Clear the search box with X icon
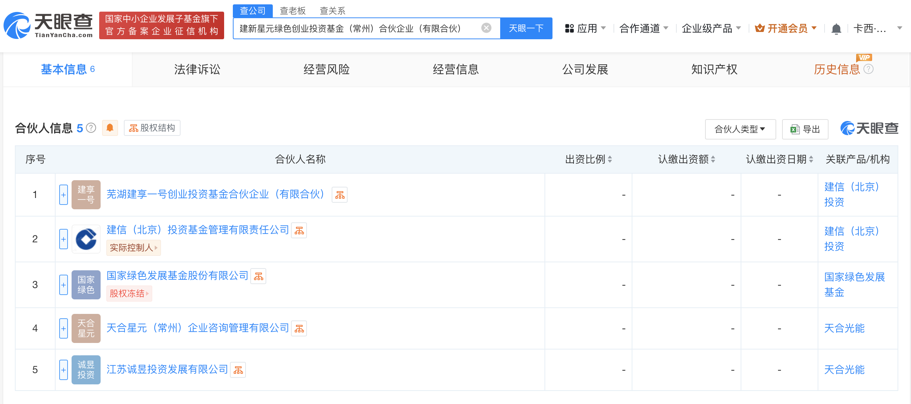The image size is (911, 404). pyautogui.click(x=486, y=28)
